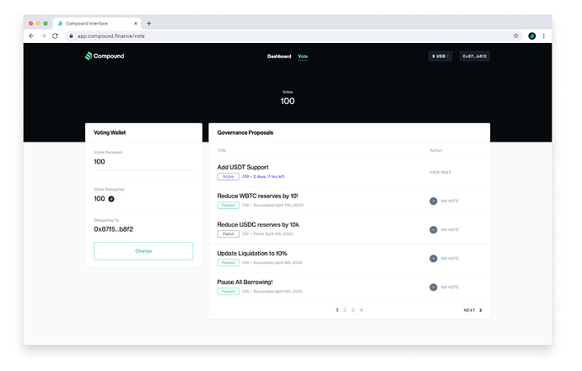Click vote icon for Update Liquidation
The image size is (582, 371).
434,259
